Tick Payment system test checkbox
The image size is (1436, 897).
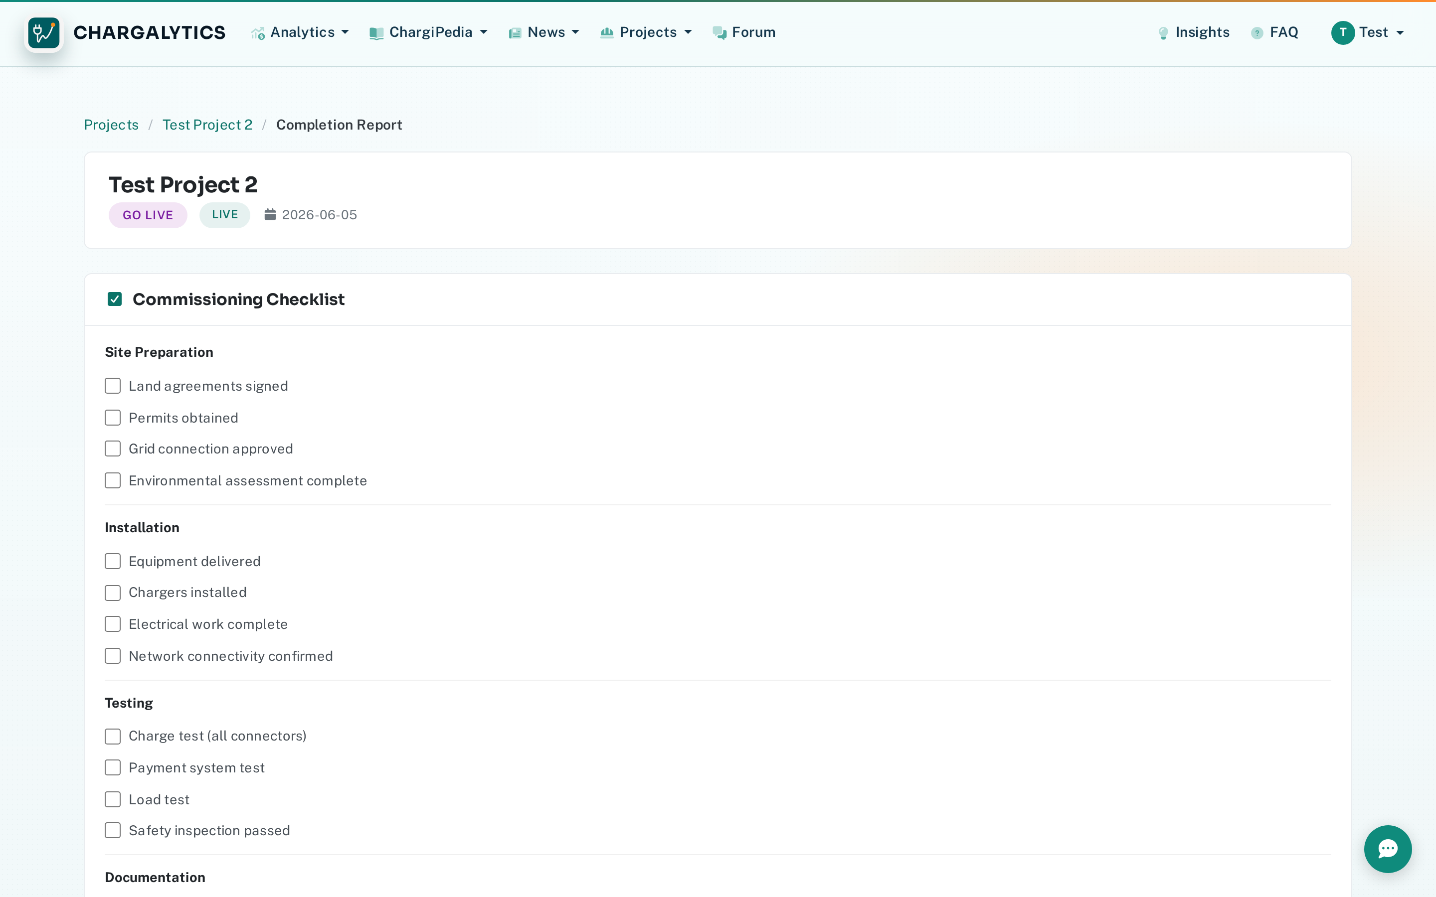coord(113,767)
